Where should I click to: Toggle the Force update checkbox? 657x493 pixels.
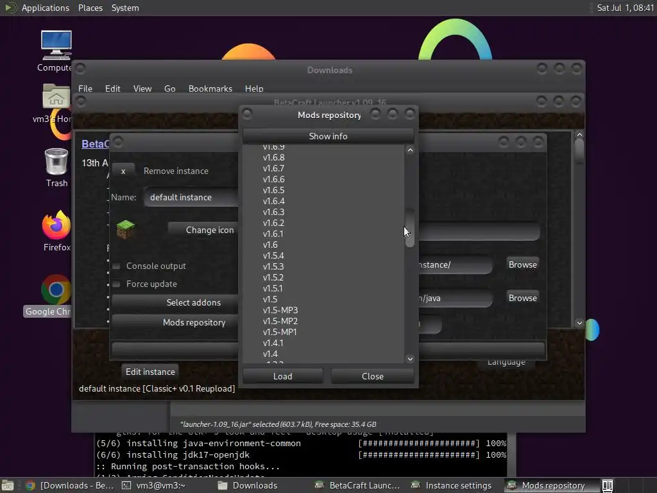[117, 284]
